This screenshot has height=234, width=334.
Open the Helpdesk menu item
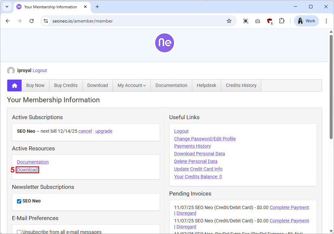[207, 85]
